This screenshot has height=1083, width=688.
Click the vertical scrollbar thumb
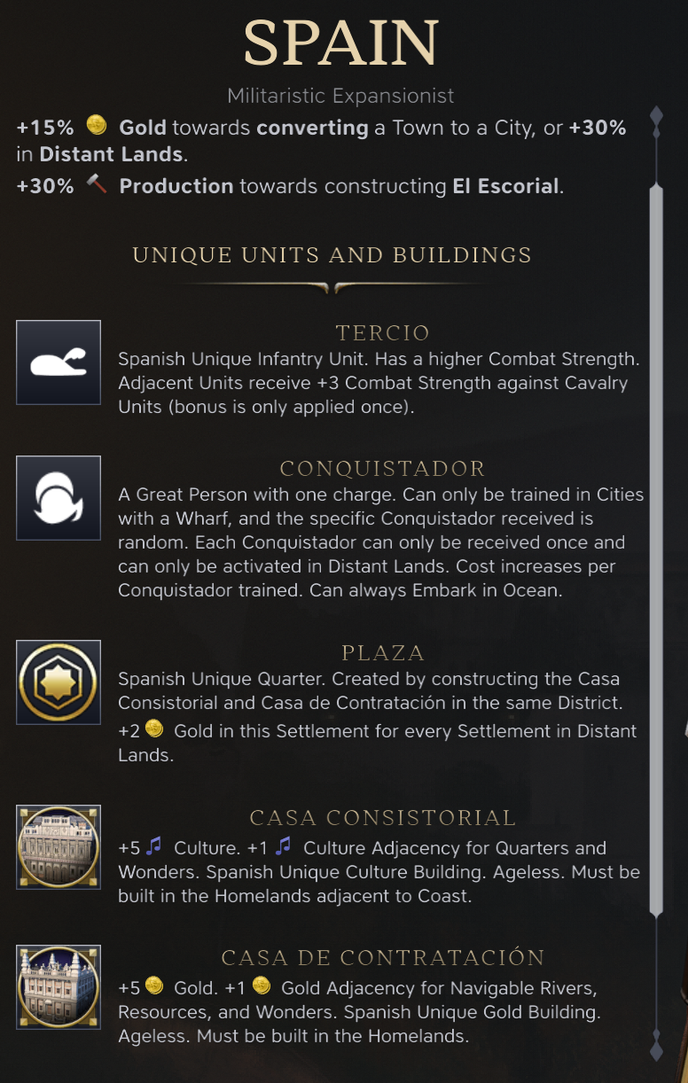[x=656, y=549]
